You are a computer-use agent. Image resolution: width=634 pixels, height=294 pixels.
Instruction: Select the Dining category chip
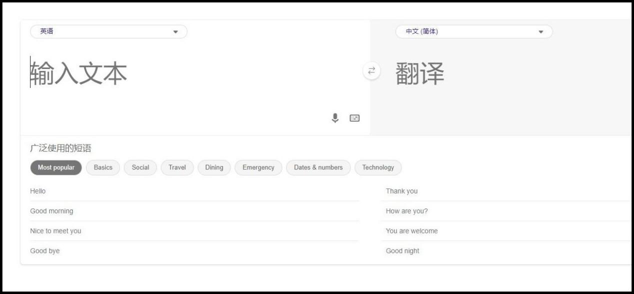[x=214, y=167]
